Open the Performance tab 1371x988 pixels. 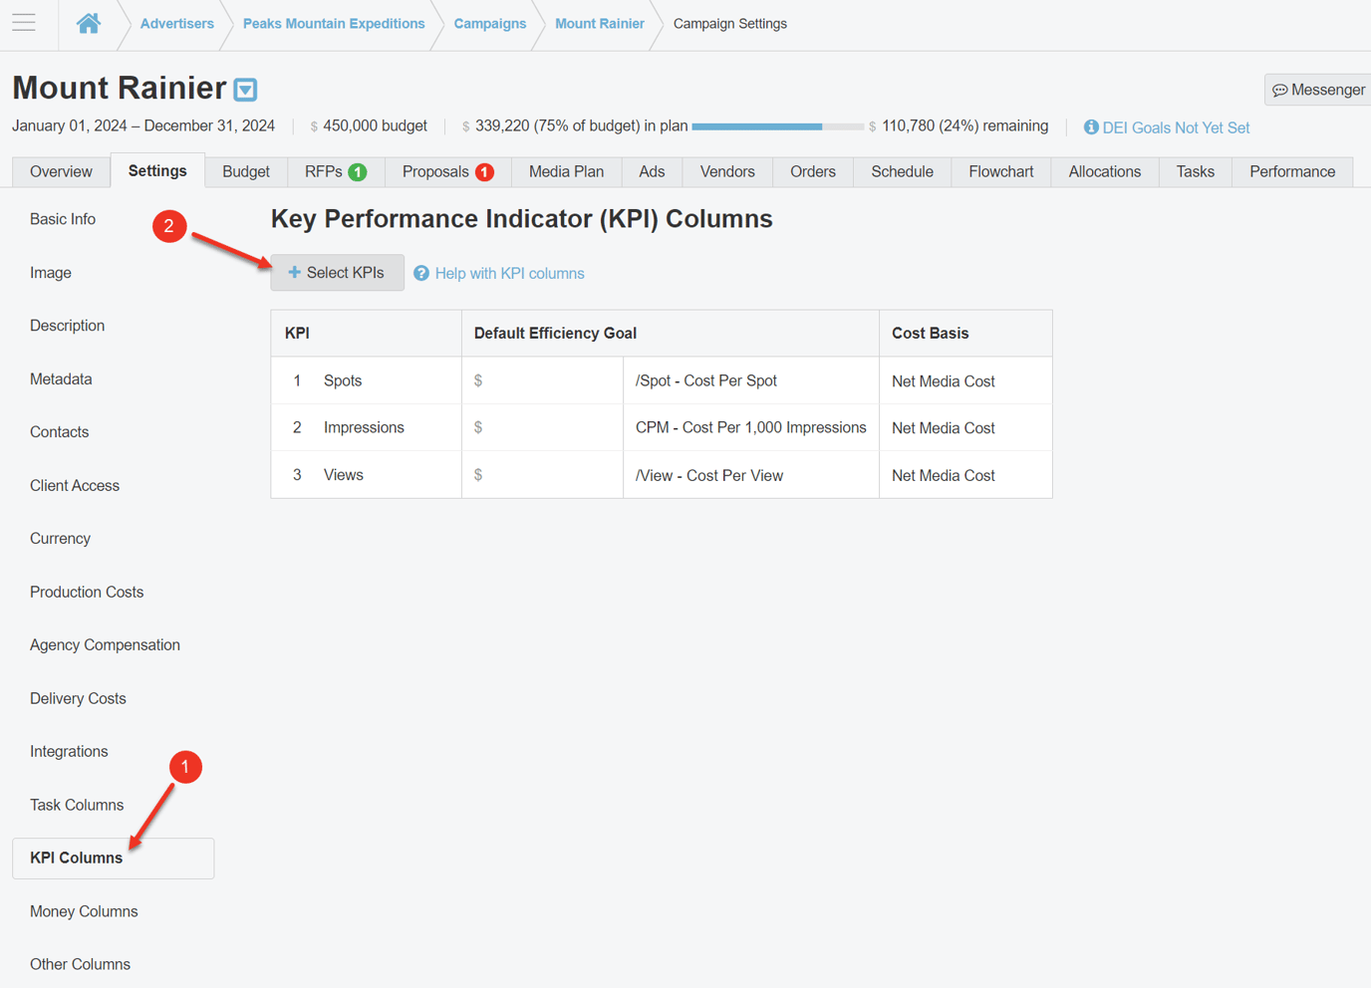1292,171
